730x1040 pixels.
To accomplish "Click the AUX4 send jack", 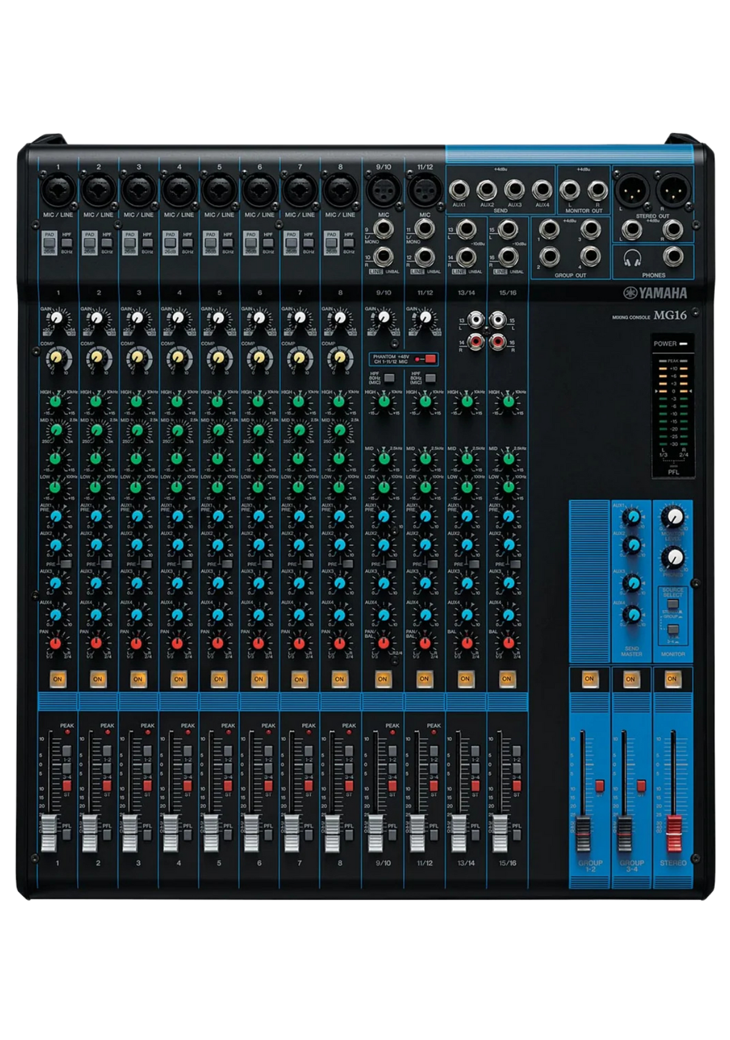I will point(542,190).
